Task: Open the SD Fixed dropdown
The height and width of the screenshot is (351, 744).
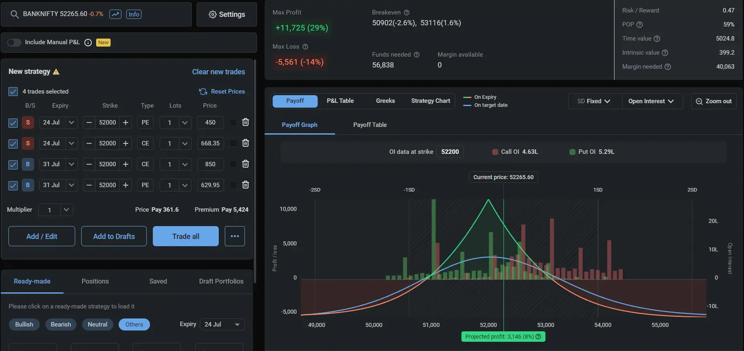Action: (594, 101)
